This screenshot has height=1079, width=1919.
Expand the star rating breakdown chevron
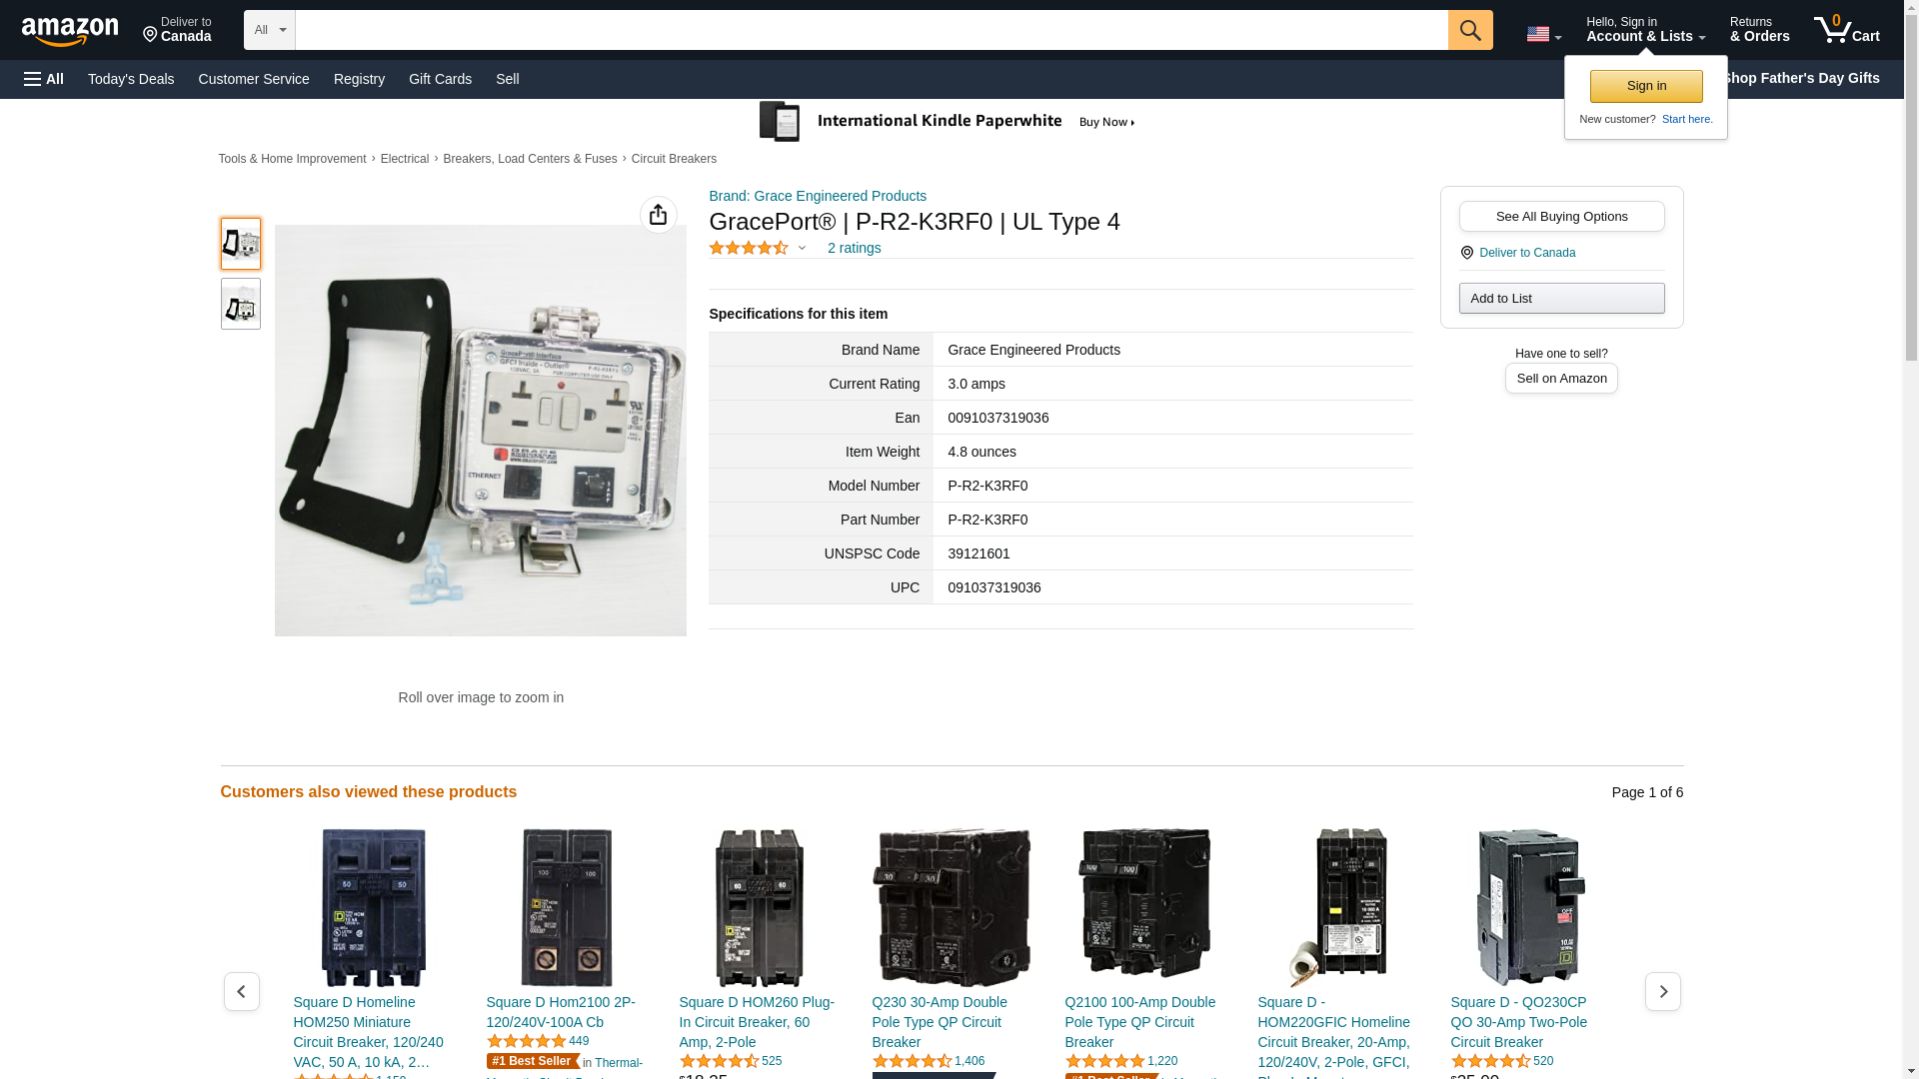[802, 248]
